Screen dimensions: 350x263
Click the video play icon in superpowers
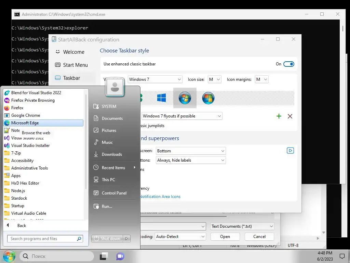[290, 151]
